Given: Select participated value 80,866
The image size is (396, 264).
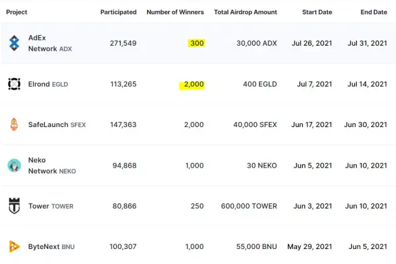Looking at the screenshot, I should pyautogui.click(x=124, y=206).
